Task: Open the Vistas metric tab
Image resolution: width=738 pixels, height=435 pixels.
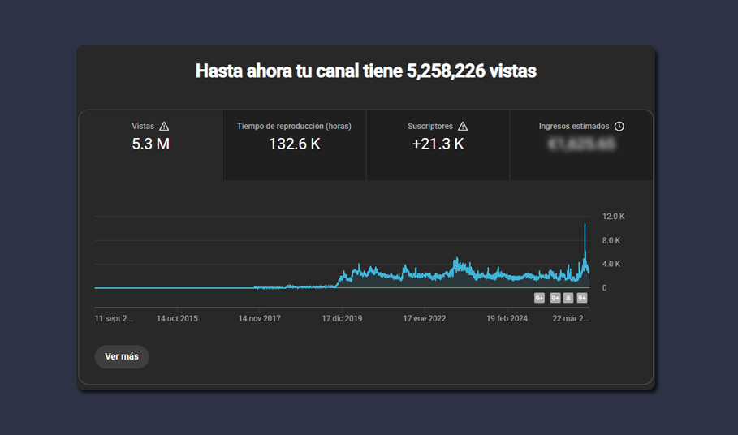Action: (150, 145)
